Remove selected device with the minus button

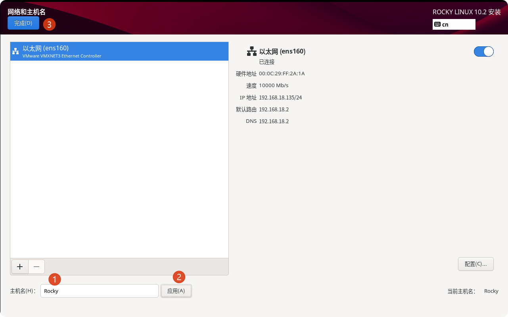(36, 267)
